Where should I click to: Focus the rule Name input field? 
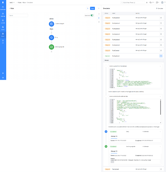click(x=18, y=15)
